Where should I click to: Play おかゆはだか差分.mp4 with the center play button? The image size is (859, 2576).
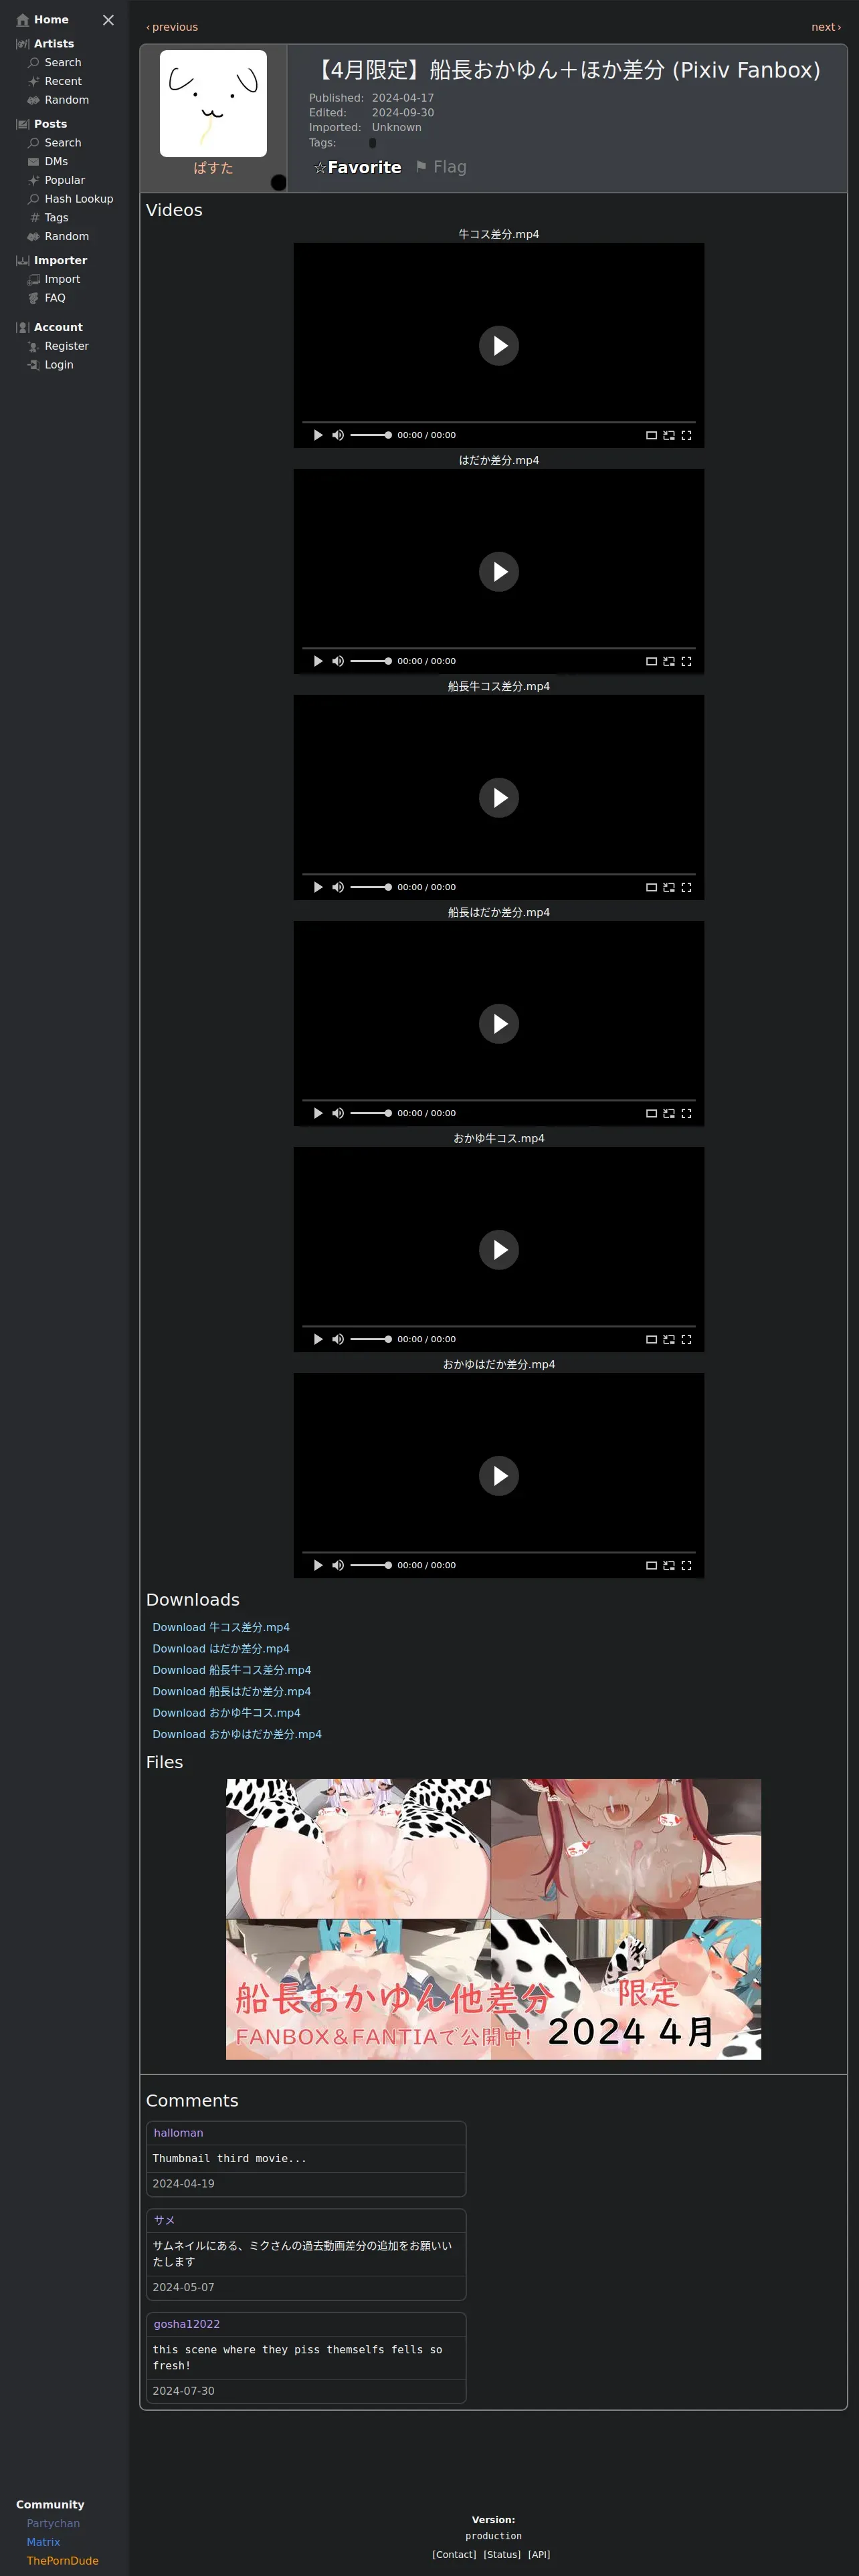[499, 1476]
